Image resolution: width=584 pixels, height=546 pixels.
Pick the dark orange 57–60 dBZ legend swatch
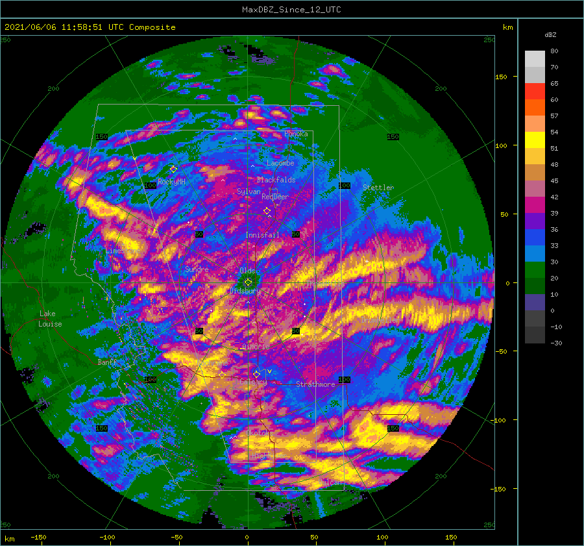[x=535, y=108]
